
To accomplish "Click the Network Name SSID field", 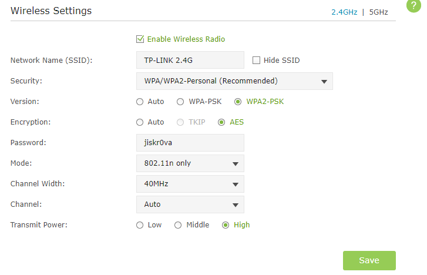I will click(x=190, y=60).
